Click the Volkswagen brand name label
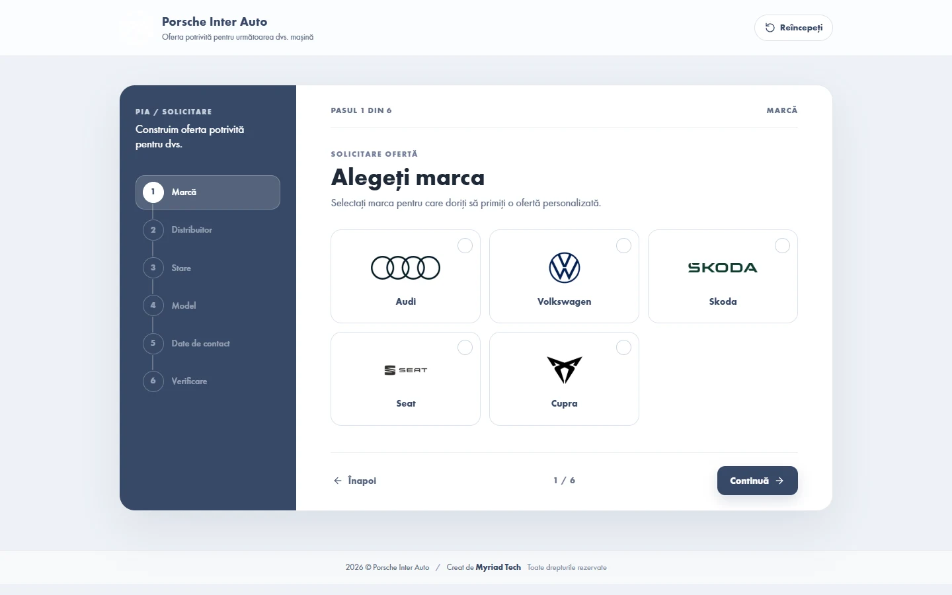The width and height of the screenshot is (952, 595). point(564,301)
